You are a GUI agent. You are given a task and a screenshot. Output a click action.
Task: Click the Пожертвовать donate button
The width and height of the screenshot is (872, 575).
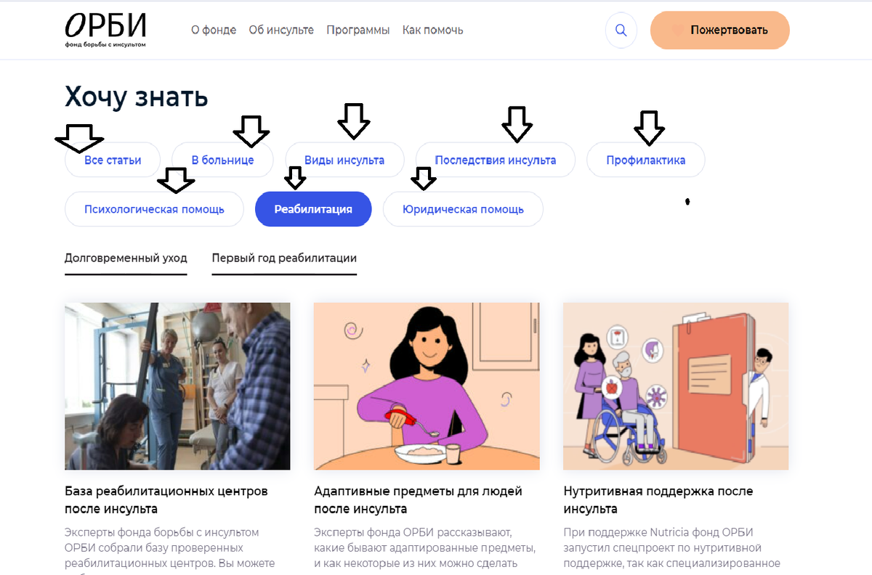pyautogui.click(x=719, y=30)
